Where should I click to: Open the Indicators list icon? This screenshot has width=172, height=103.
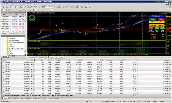pyautogui.click(x=82, y=7)
